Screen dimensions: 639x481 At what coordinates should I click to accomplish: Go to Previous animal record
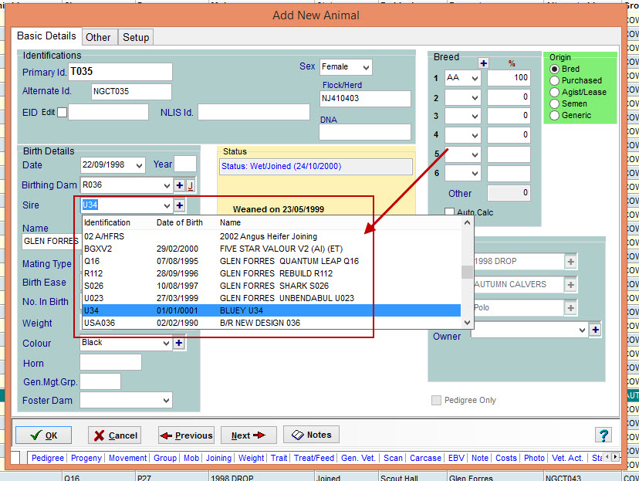point(186,435)
